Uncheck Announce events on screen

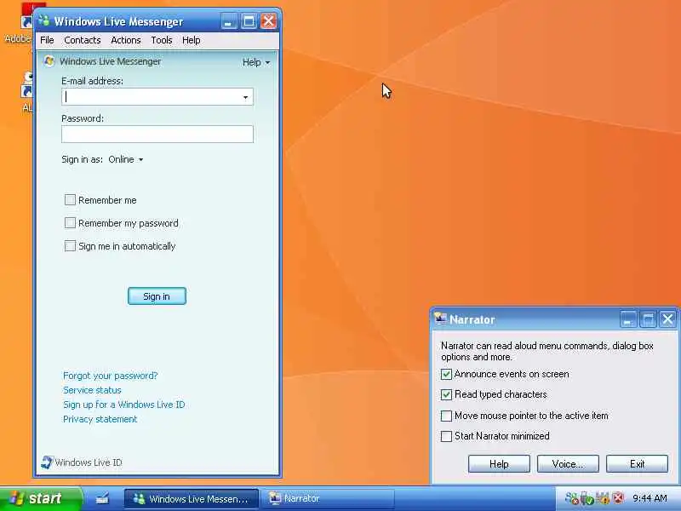point(446,374)
